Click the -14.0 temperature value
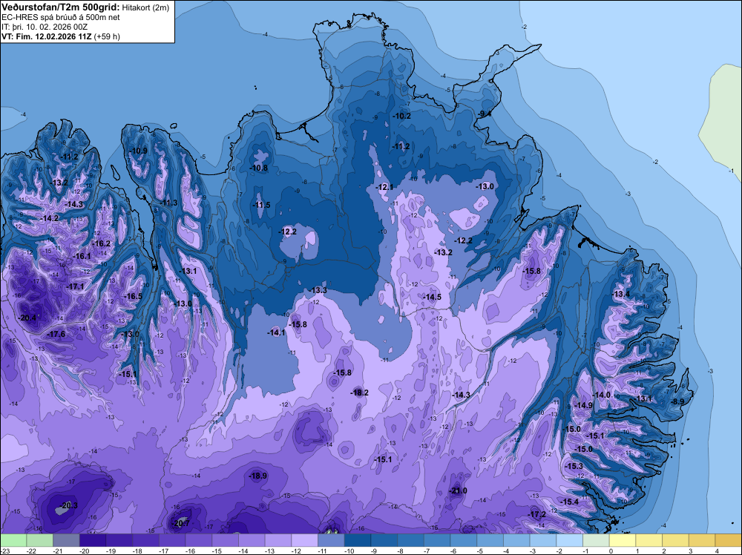 pyautogui.click(x=602, y=395)
